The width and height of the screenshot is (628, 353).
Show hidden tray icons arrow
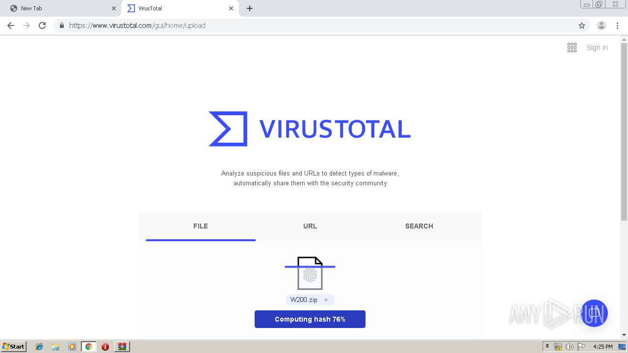547,347
